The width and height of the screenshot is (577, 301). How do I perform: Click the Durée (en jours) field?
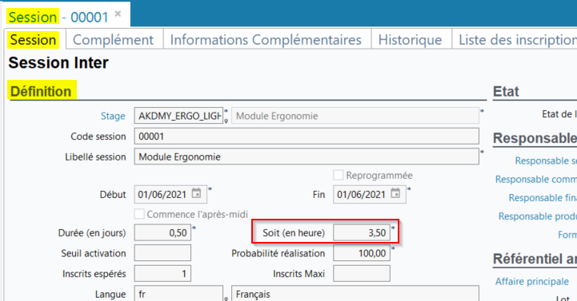162,232
